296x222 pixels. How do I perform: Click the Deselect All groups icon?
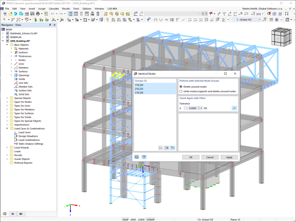166,148
